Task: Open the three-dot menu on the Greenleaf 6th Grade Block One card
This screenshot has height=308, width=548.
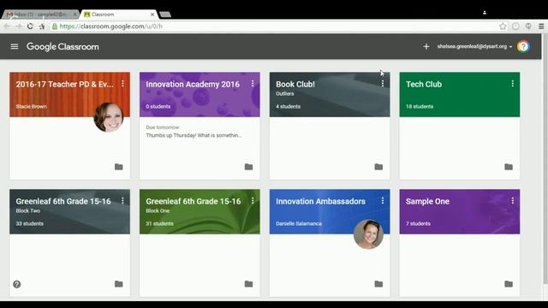Action: click(x=253, y=201)
